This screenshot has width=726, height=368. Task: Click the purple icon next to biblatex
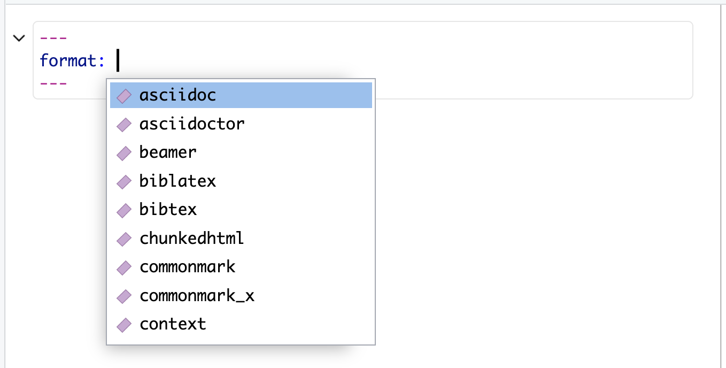[124, 181]
